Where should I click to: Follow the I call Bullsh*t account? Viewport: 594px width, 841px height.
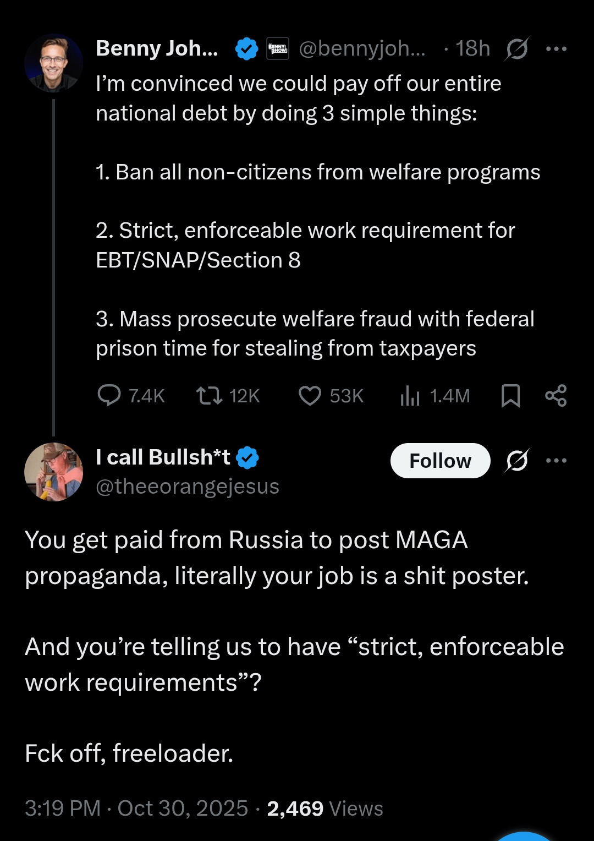(x=440, y=461)
